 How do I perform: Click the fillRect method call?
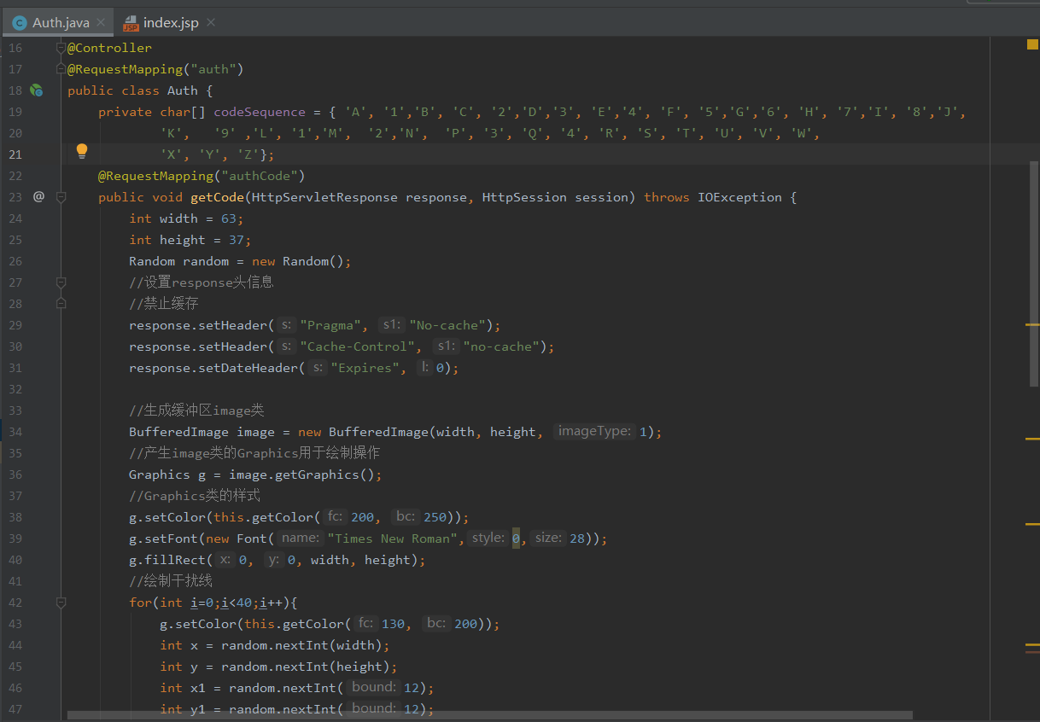175,560
